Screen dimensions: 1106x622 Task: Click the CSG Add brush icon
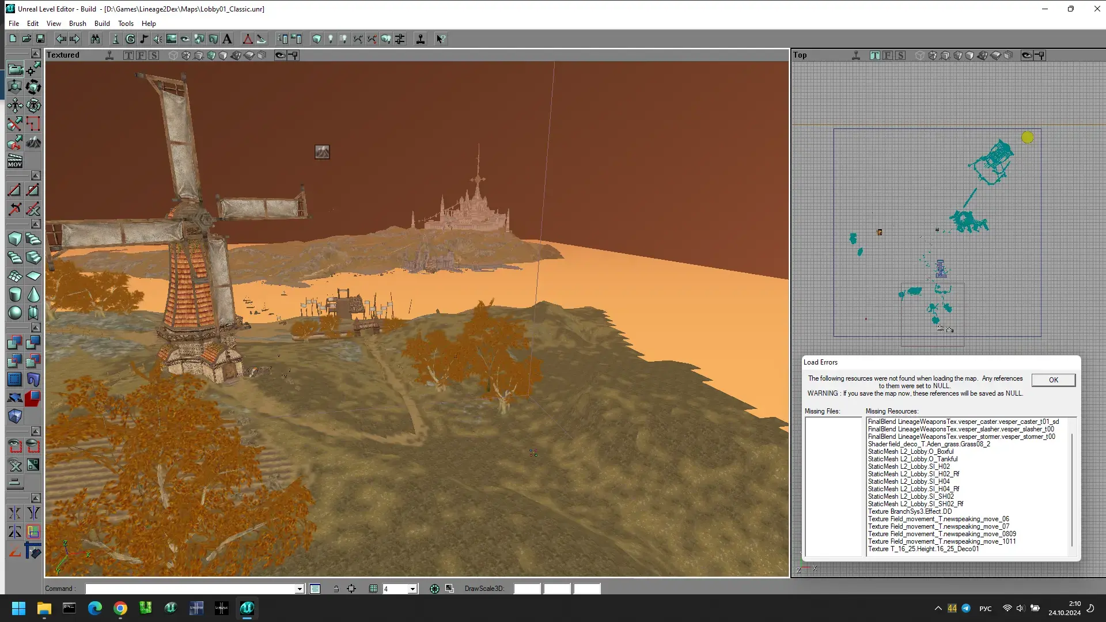15,343
